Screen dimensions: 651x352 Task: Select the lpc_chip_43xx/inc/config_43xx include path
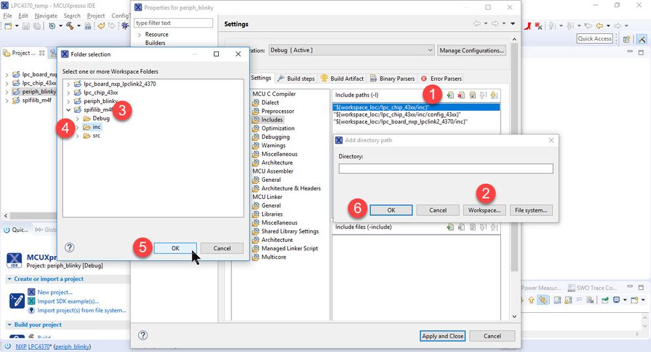(x=397, y=115)
